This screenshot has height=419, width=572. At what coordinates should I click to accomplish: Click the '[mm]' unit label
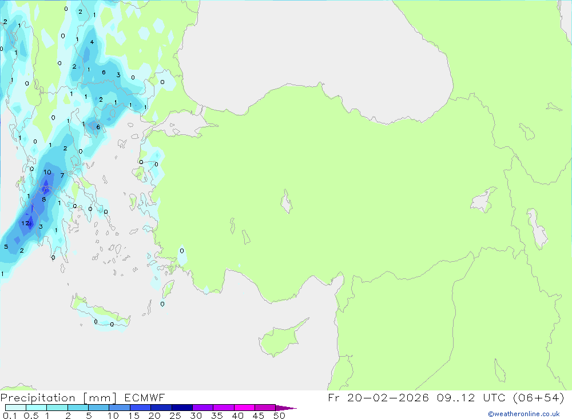100,398
